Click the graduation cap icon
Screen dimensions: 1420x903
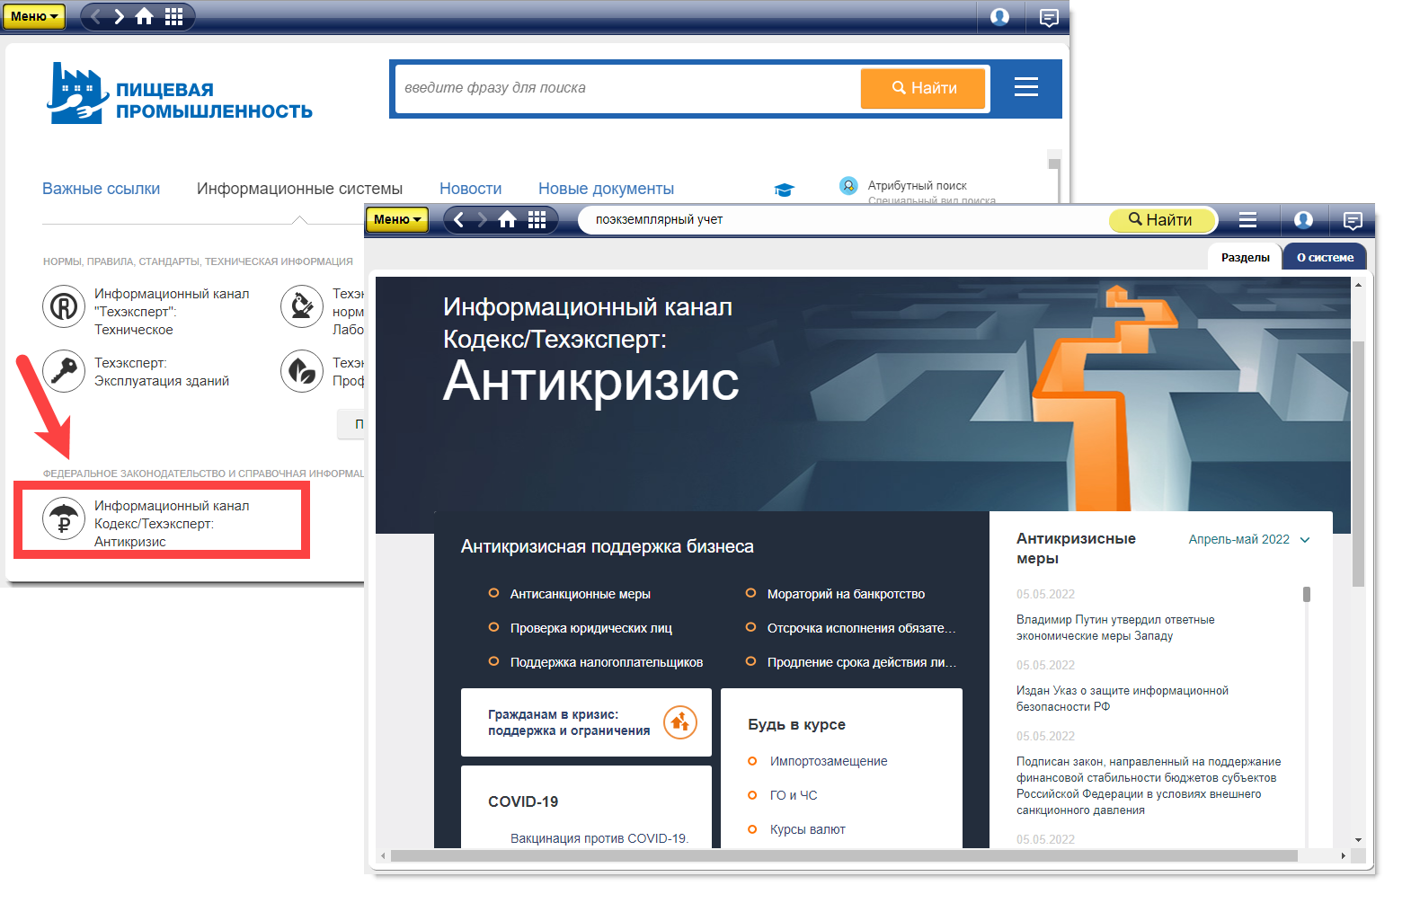784,190
